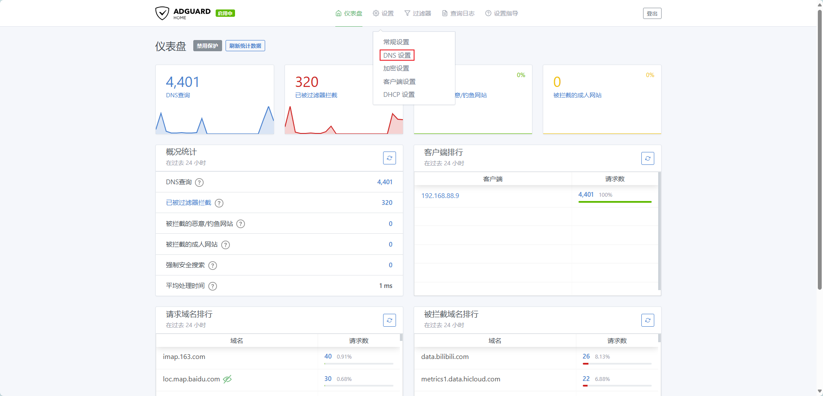Click 登出 to log out

[652, 13]
